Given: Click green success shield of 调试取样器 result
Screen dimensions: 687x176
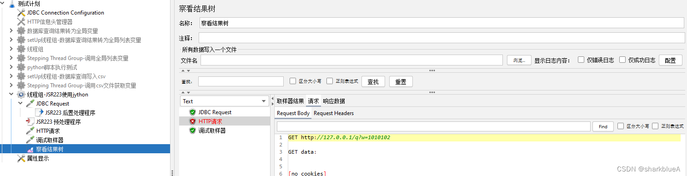Looking at the screenshot, I should click(193, 131).
